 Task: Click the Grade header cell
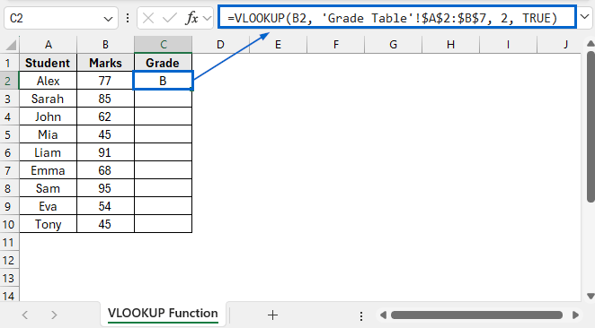pos(164,63)
